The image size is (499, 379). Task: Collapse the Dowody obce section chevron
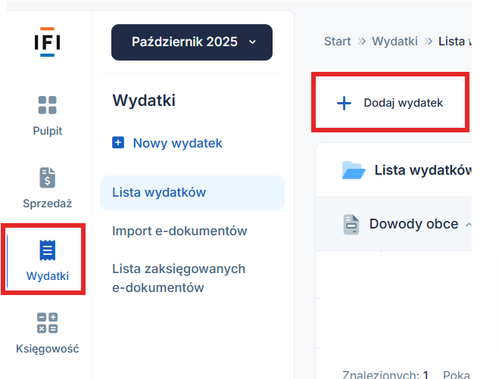tap(468, 225)
